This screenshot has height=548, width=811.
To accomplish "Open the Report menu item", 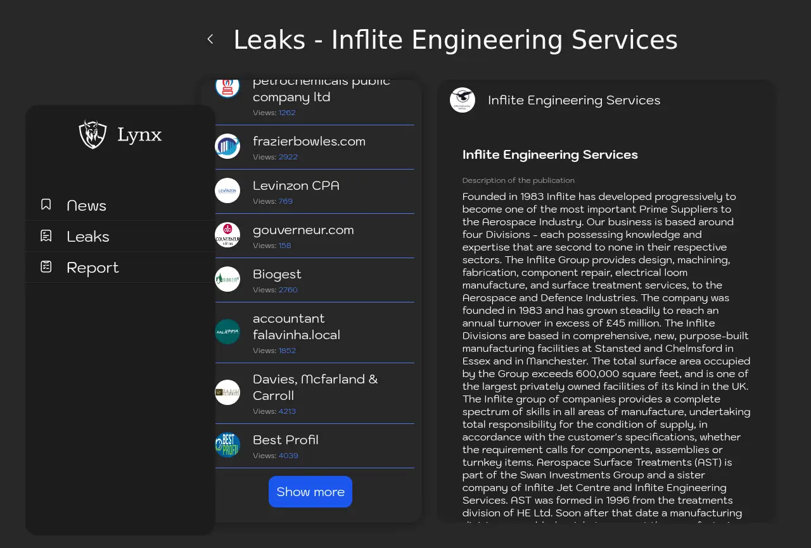I will point(93,268).
